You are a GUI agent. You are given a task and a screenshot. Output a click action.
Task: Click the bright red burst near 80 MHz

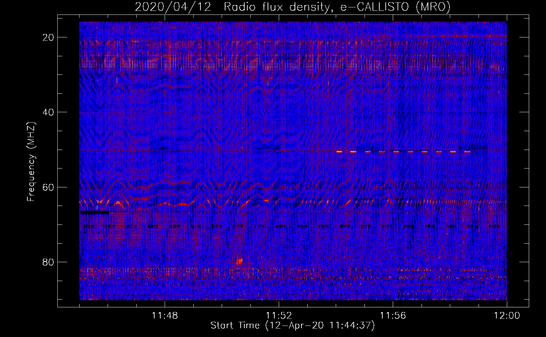click(x=239, y=261)
